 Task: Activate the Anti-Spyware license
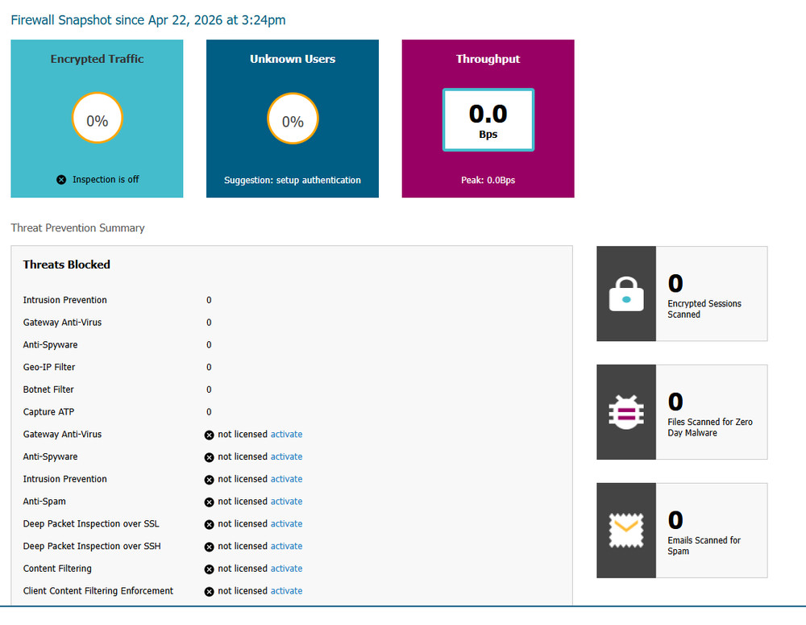(x=286, y=456)
